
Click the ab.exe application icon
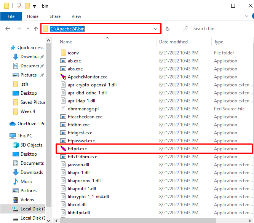(x=63, y=61)
